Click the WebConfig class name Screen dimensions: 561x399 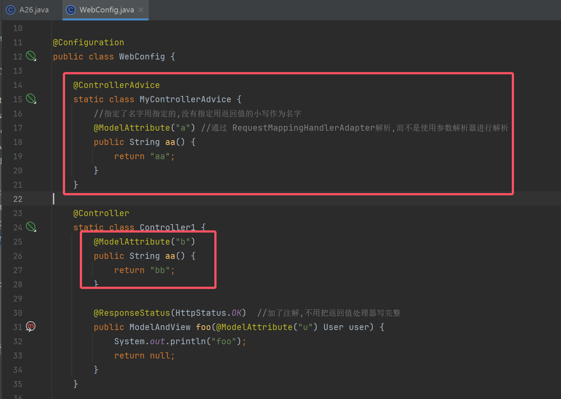[x=142, y=57]
